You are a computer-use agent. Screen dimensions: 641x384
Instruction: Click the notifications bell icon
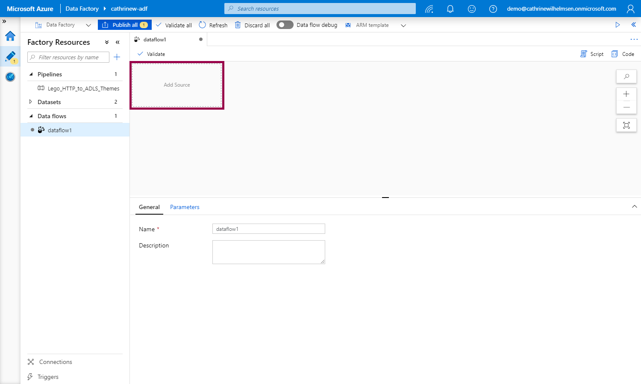coord(450,9)
